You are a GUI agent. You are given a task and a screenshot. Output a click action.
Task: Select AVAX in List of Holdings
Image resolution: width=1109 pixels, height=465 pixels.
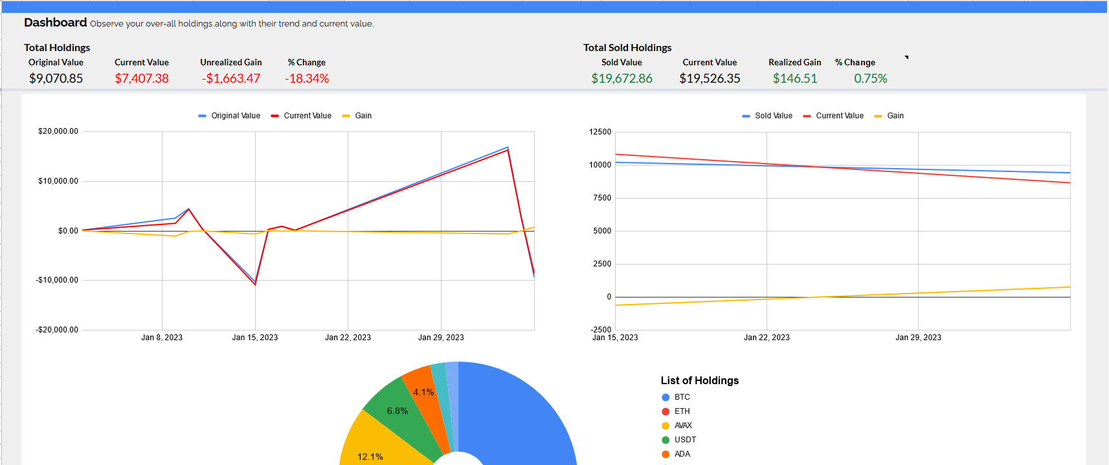click(x=677, y=426)
